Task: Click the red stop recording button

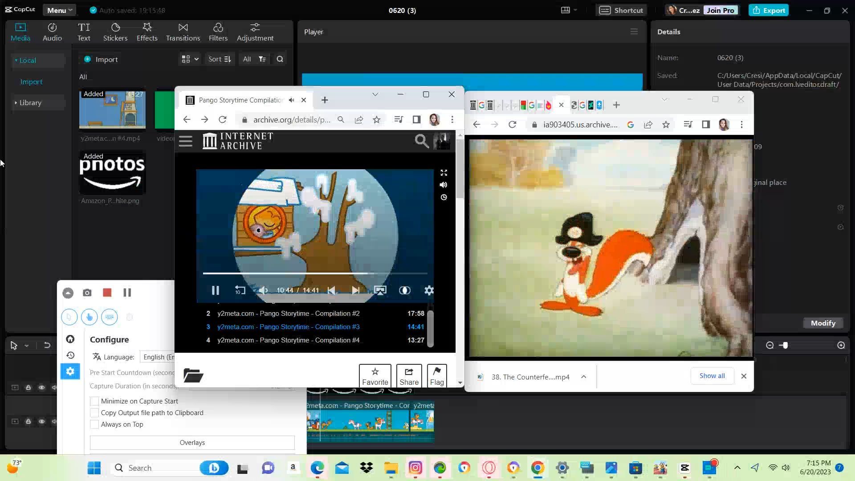Action: pos(107,293)
